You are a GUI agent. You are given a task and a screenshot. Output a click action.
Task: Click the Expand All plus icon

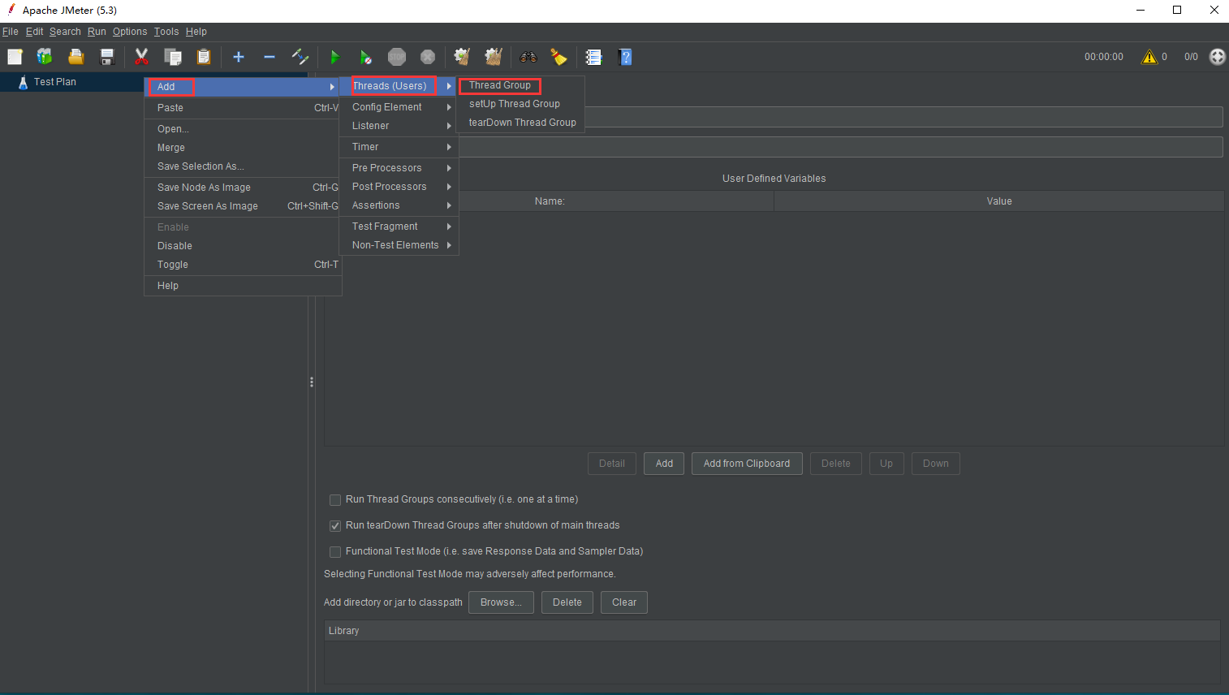click(x=239, y=57)
